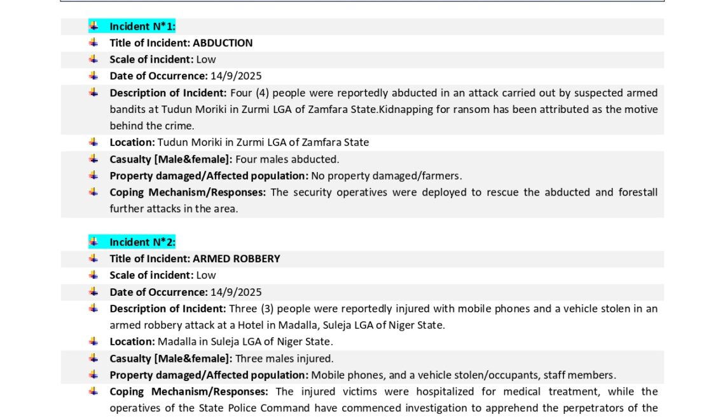Image resolution: width=725 pixels, height=419 pixels.
Task: Click Coping Mechanism/Responses label mentioning security operatives
Action: [187, 192]
